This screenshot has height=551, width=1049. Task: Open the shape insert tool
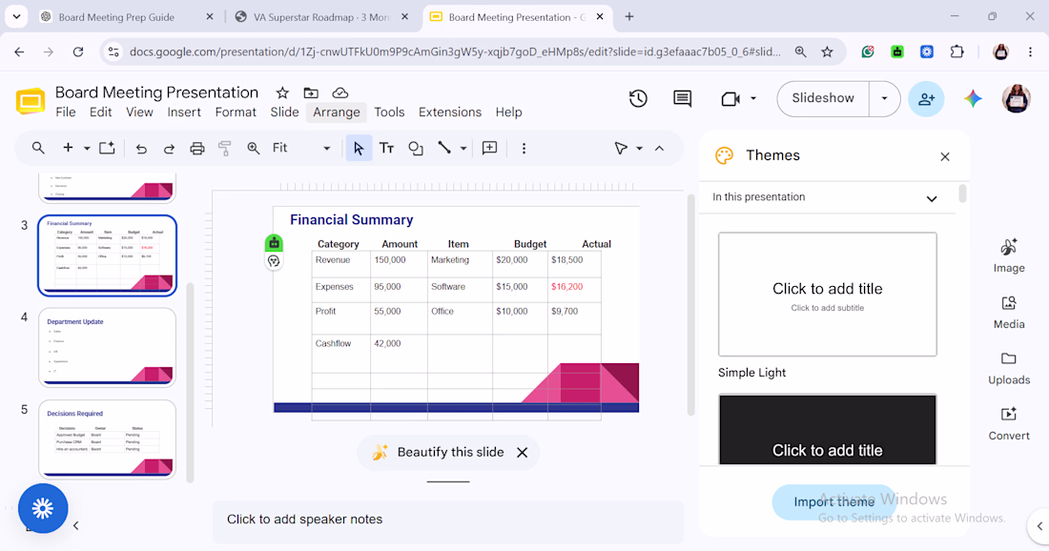(x=416, y=148)
